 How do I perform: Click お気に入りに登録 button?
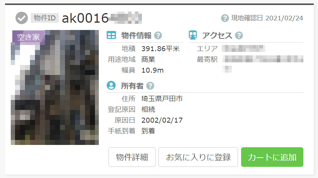[198, 157]
